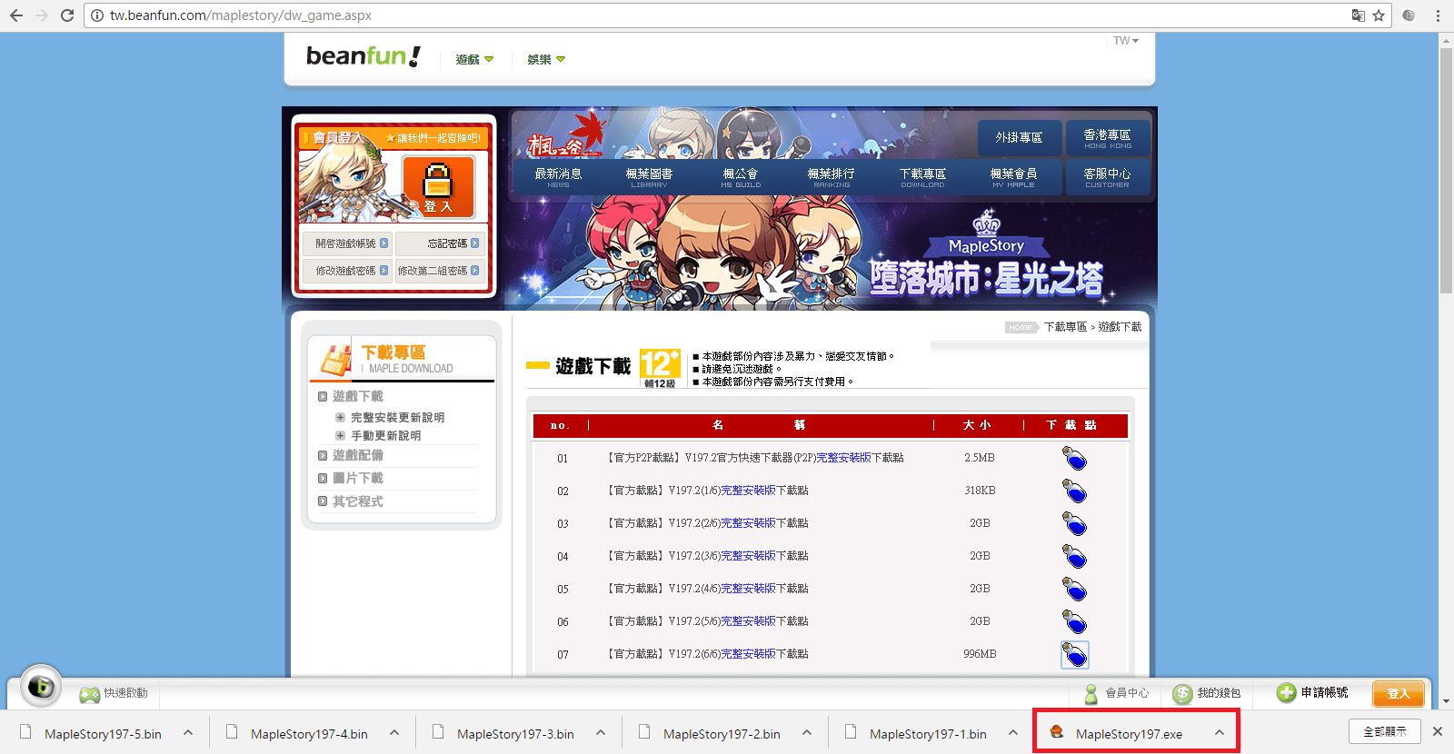This screenshot has height=754, width=1454.
Task: Click the 全部顯示 show all downloads button
Action: click(x=1385, y=731)
